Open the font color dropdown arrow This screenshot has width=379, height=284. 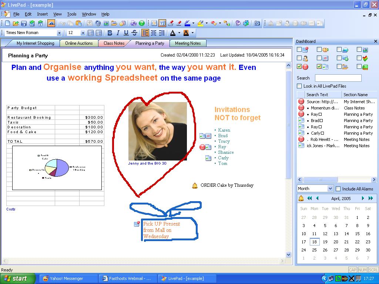[179, 33]
